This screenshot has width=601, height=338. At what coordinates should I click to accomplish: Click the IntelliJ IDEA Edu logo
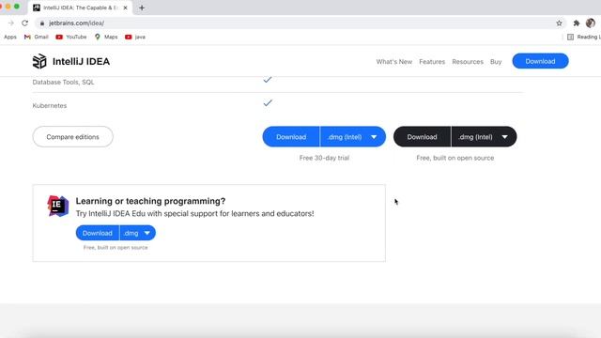[x=57, y=206]
